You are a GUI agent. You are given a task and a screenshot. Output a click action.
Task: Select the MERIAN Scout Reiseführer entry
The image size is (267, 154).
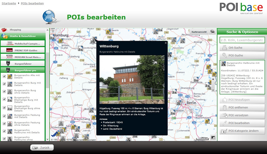pos(23,57)
